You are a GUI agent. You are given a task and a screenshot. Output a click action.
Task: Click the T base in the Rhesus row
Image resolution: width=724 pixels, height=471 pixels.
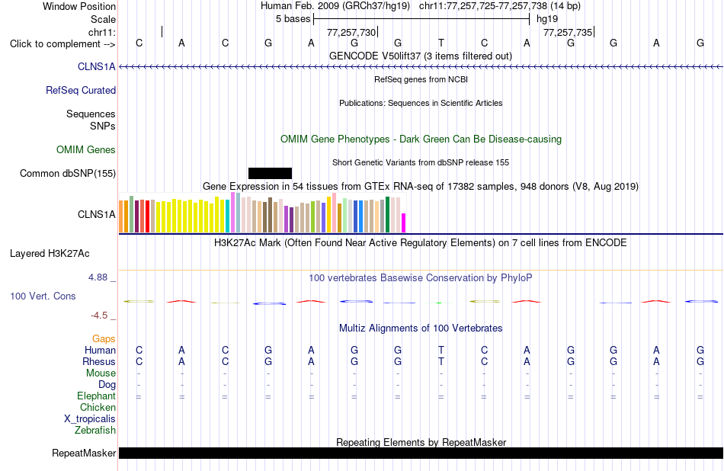pos(441,361)
